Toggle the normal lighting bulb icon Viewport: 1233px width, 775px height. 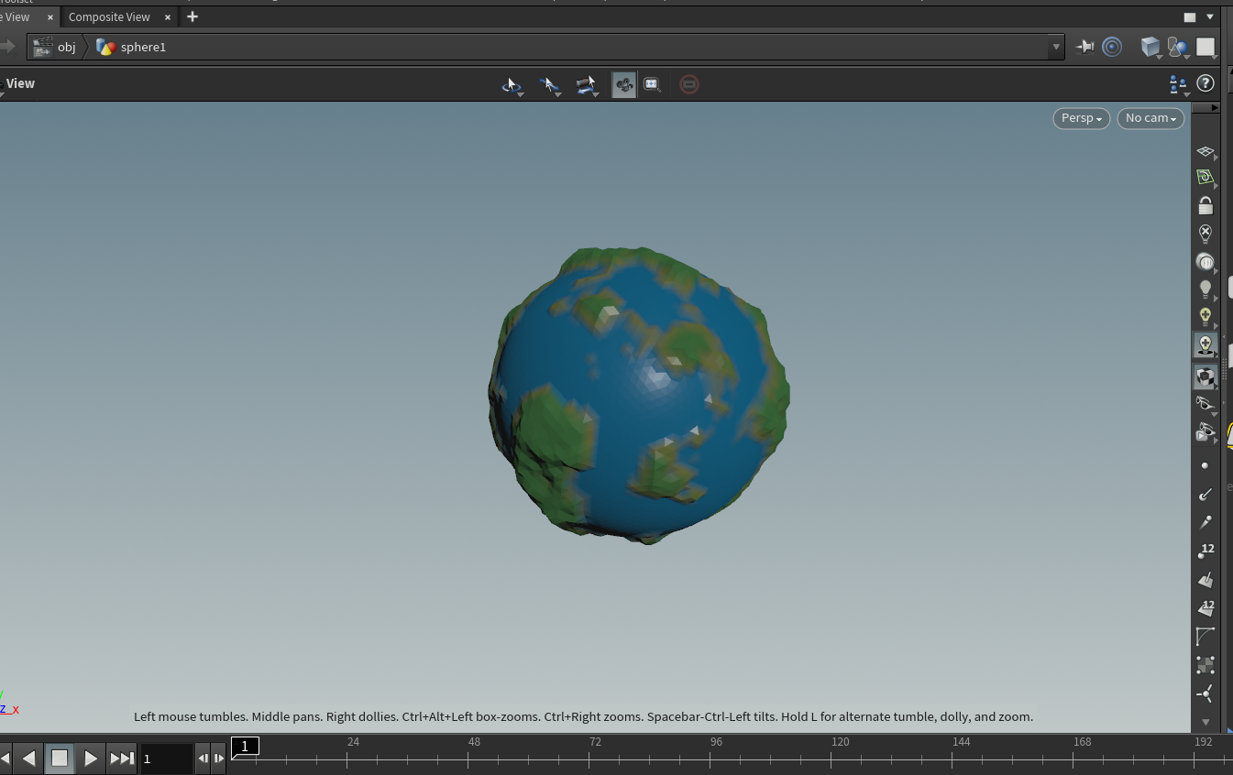[1205, 289]
